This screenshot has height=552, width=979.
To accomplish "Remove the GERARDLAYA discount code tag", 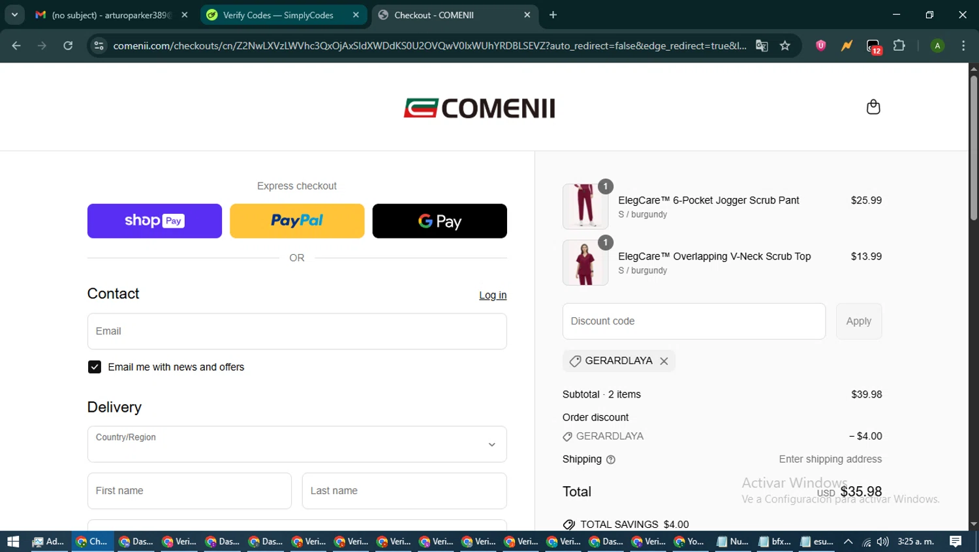I will point(664,361).
